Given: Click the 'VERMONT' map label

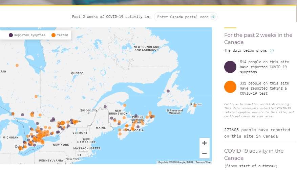Looking at the screenshot, I should (x=80, y=133).
